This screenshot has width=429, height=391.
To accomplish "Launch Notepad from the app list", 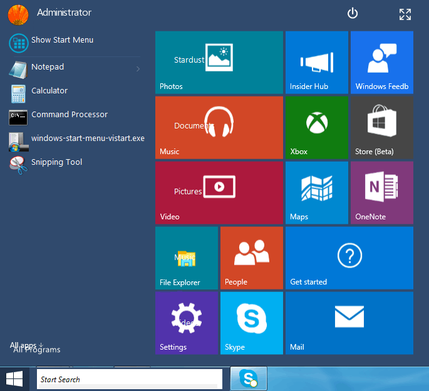I will (75, 69).
